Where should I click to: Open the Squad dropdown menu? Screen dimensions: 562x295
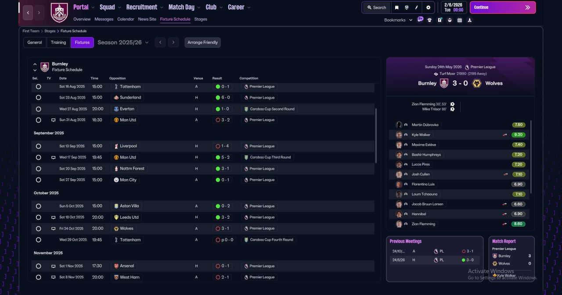(x=110, y=7)
